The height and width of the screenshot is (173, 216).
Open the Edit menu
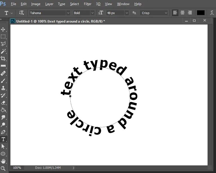coord(24,4)
